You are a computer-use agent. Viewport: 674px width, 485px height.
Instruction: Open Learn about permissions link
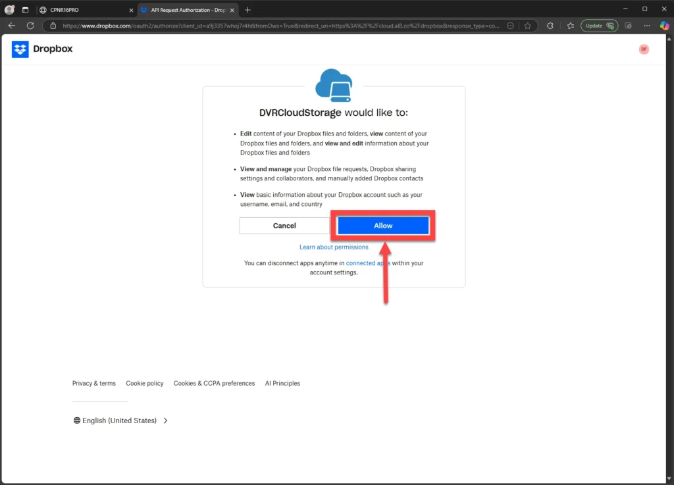[x=334, y=247]
